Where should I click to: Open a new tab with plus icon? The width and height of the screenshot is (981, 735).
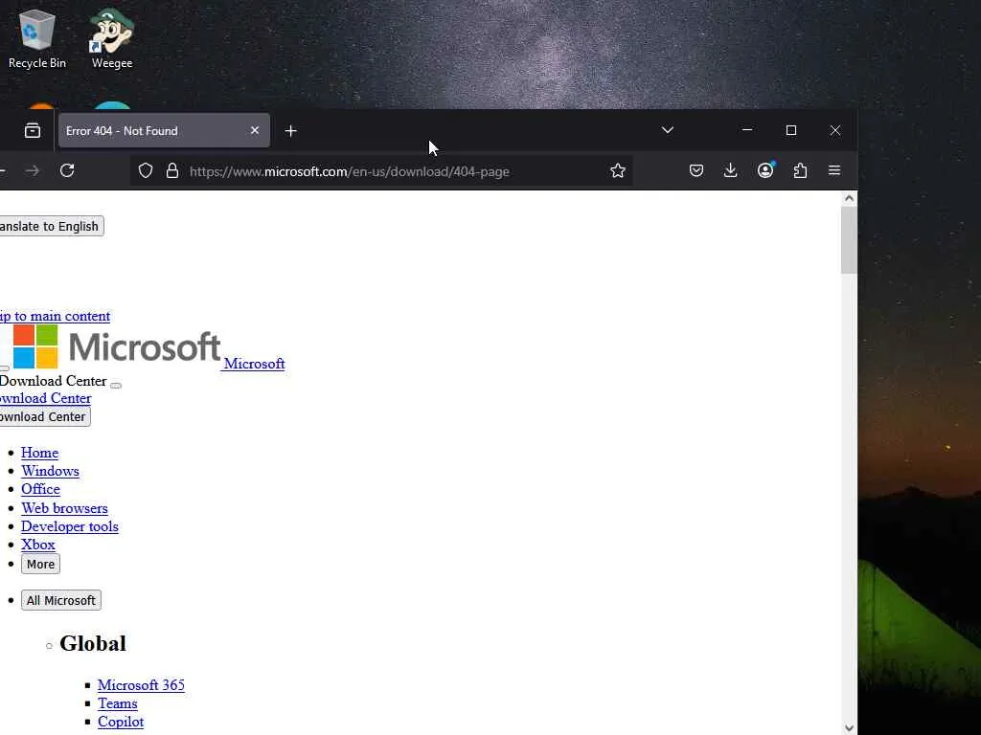(290, 130)
